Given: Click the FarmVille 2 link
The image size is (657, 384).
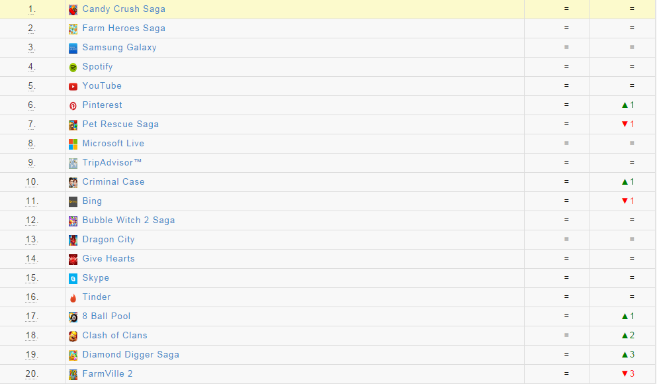Looking at the screenshot, I should [x=107, y=374].
